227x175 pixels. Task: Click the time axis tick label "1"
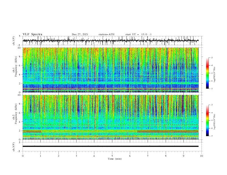[41, 156]
